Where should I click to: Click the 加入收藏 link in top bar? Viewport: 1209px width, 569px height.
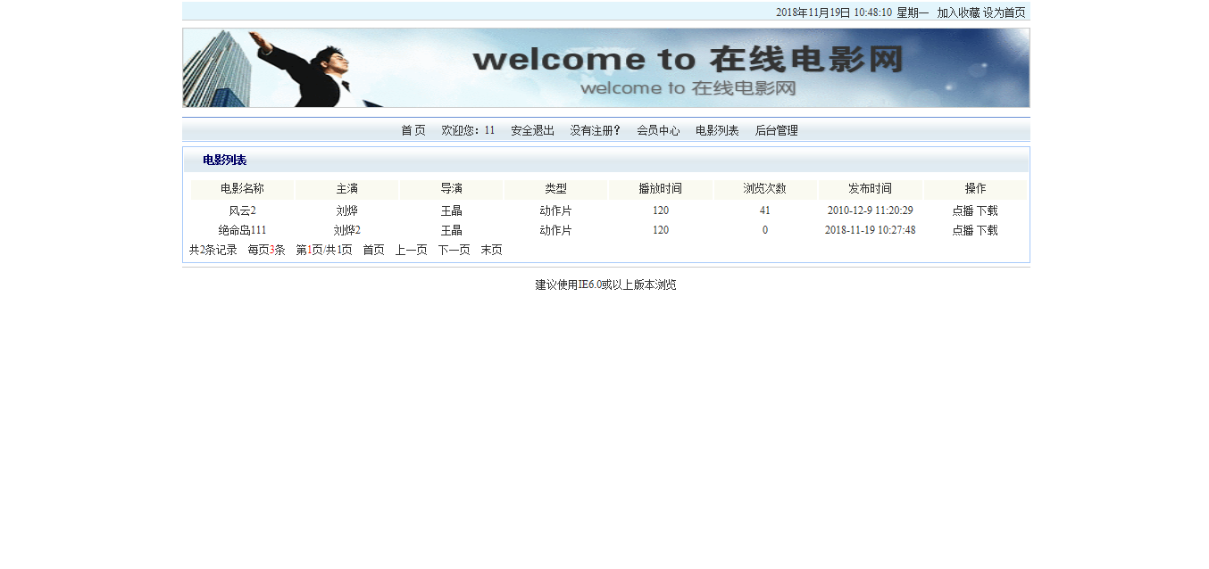[x=958, y=12]
